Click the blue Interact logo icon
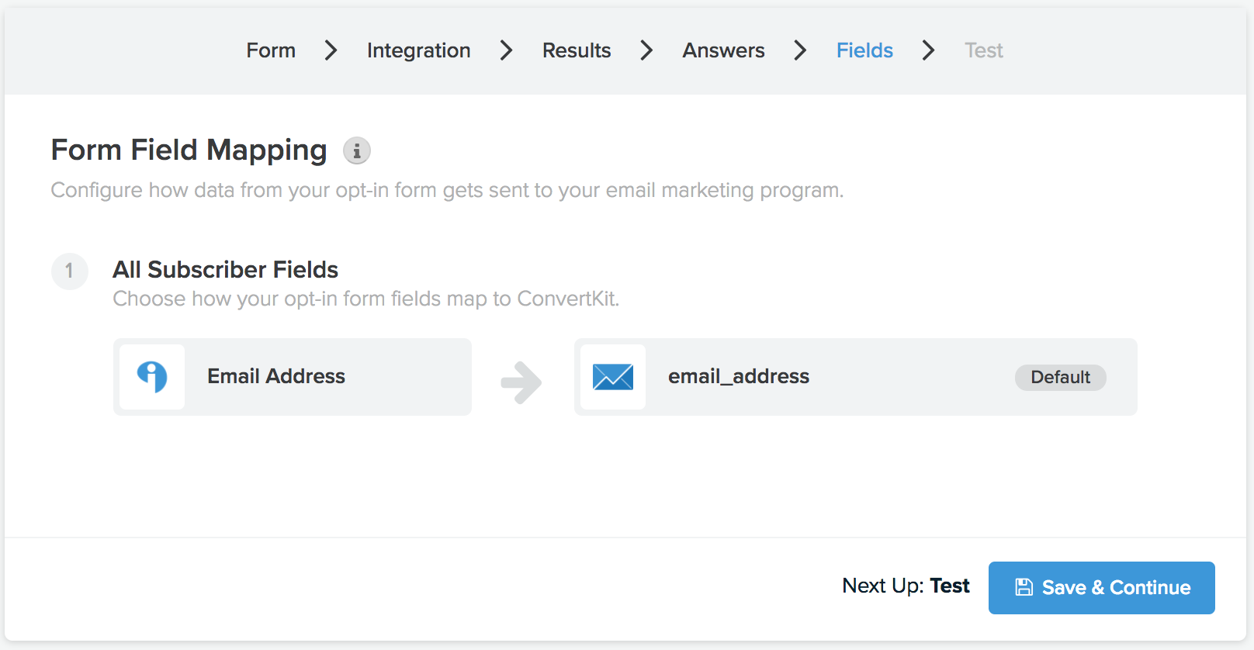This screenshot has width=1254, height=650. 152,377
